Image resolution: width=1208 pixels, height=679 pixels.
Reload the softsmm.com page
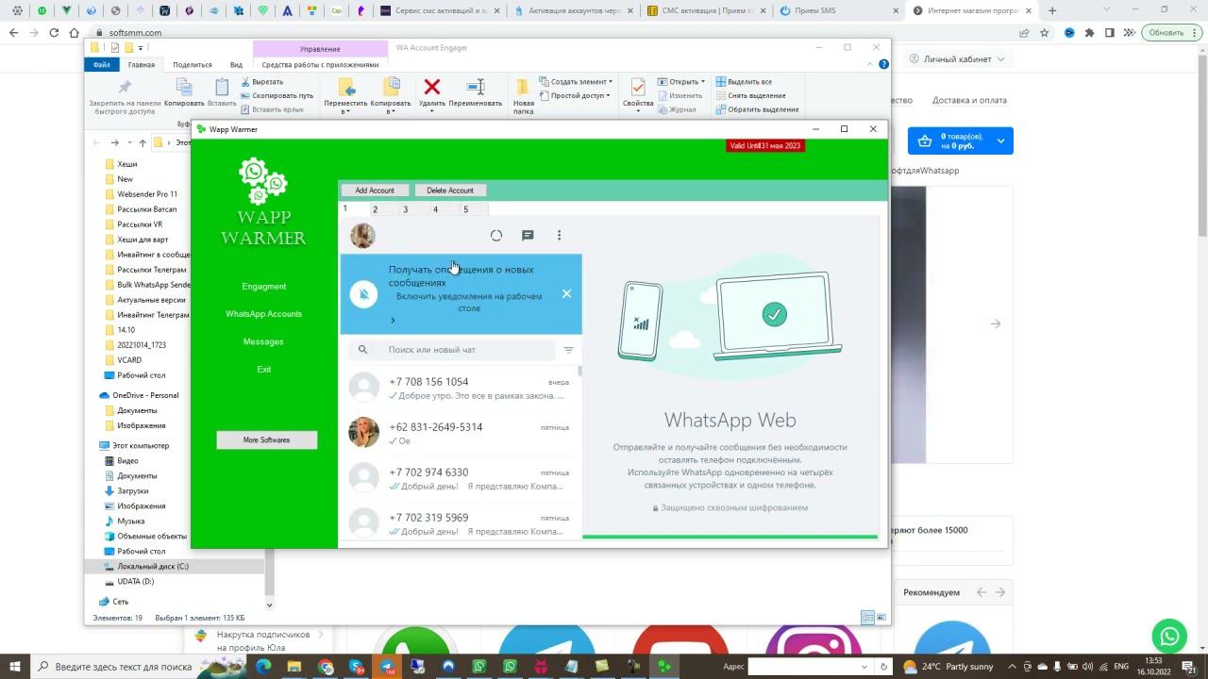(54, 33)
